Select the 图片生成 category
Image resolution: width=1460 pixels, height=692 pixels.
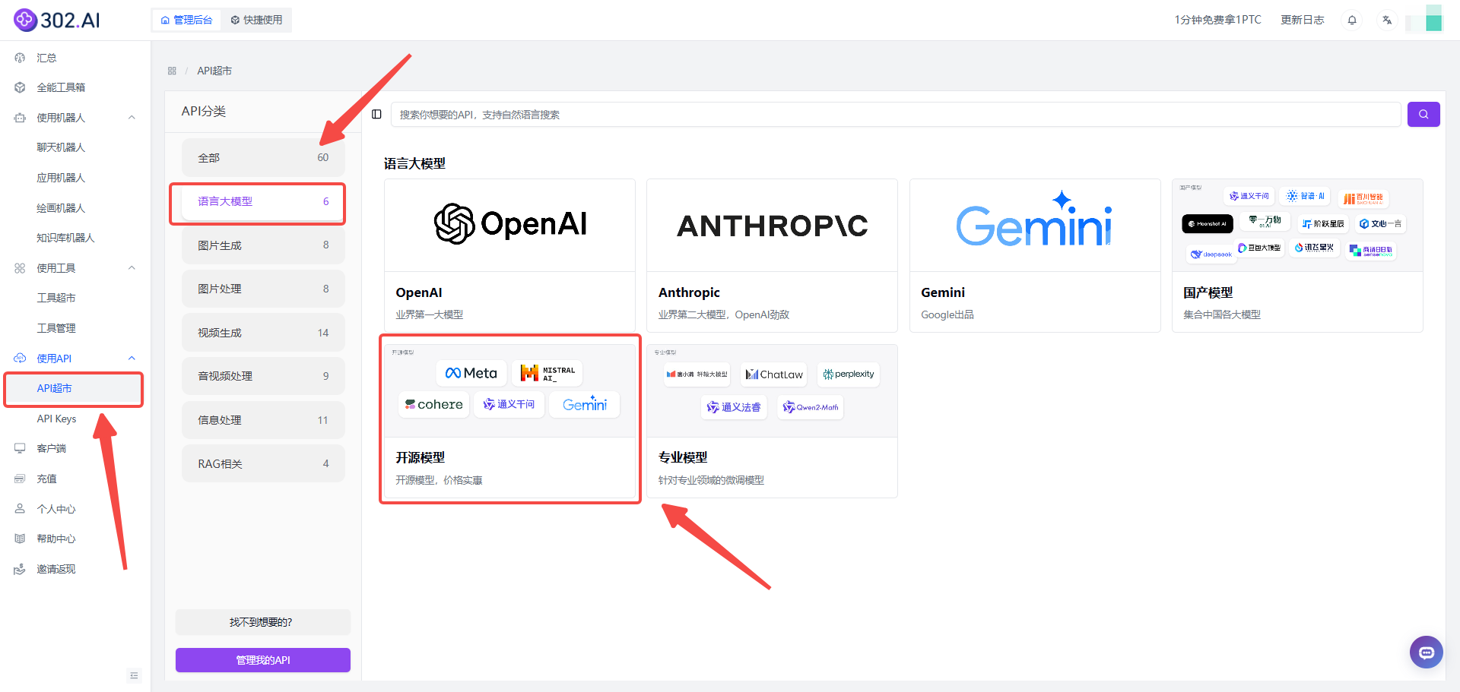click(263, 245)
